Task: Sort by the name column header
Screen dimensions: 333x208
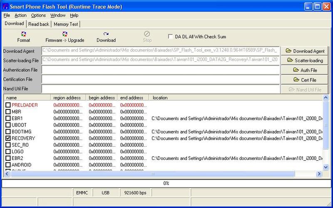Action: 27,98
